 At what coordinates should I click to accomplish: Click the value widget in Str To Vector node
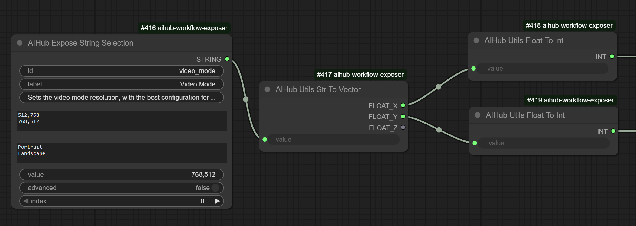[333, 140]
